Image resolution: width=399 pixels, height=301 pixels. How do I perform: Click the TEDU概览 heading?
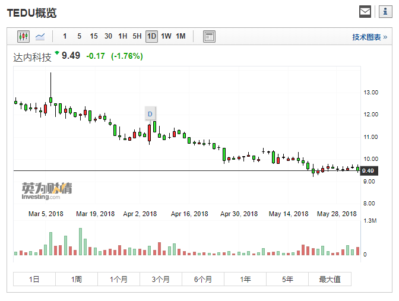coord(32,12)
